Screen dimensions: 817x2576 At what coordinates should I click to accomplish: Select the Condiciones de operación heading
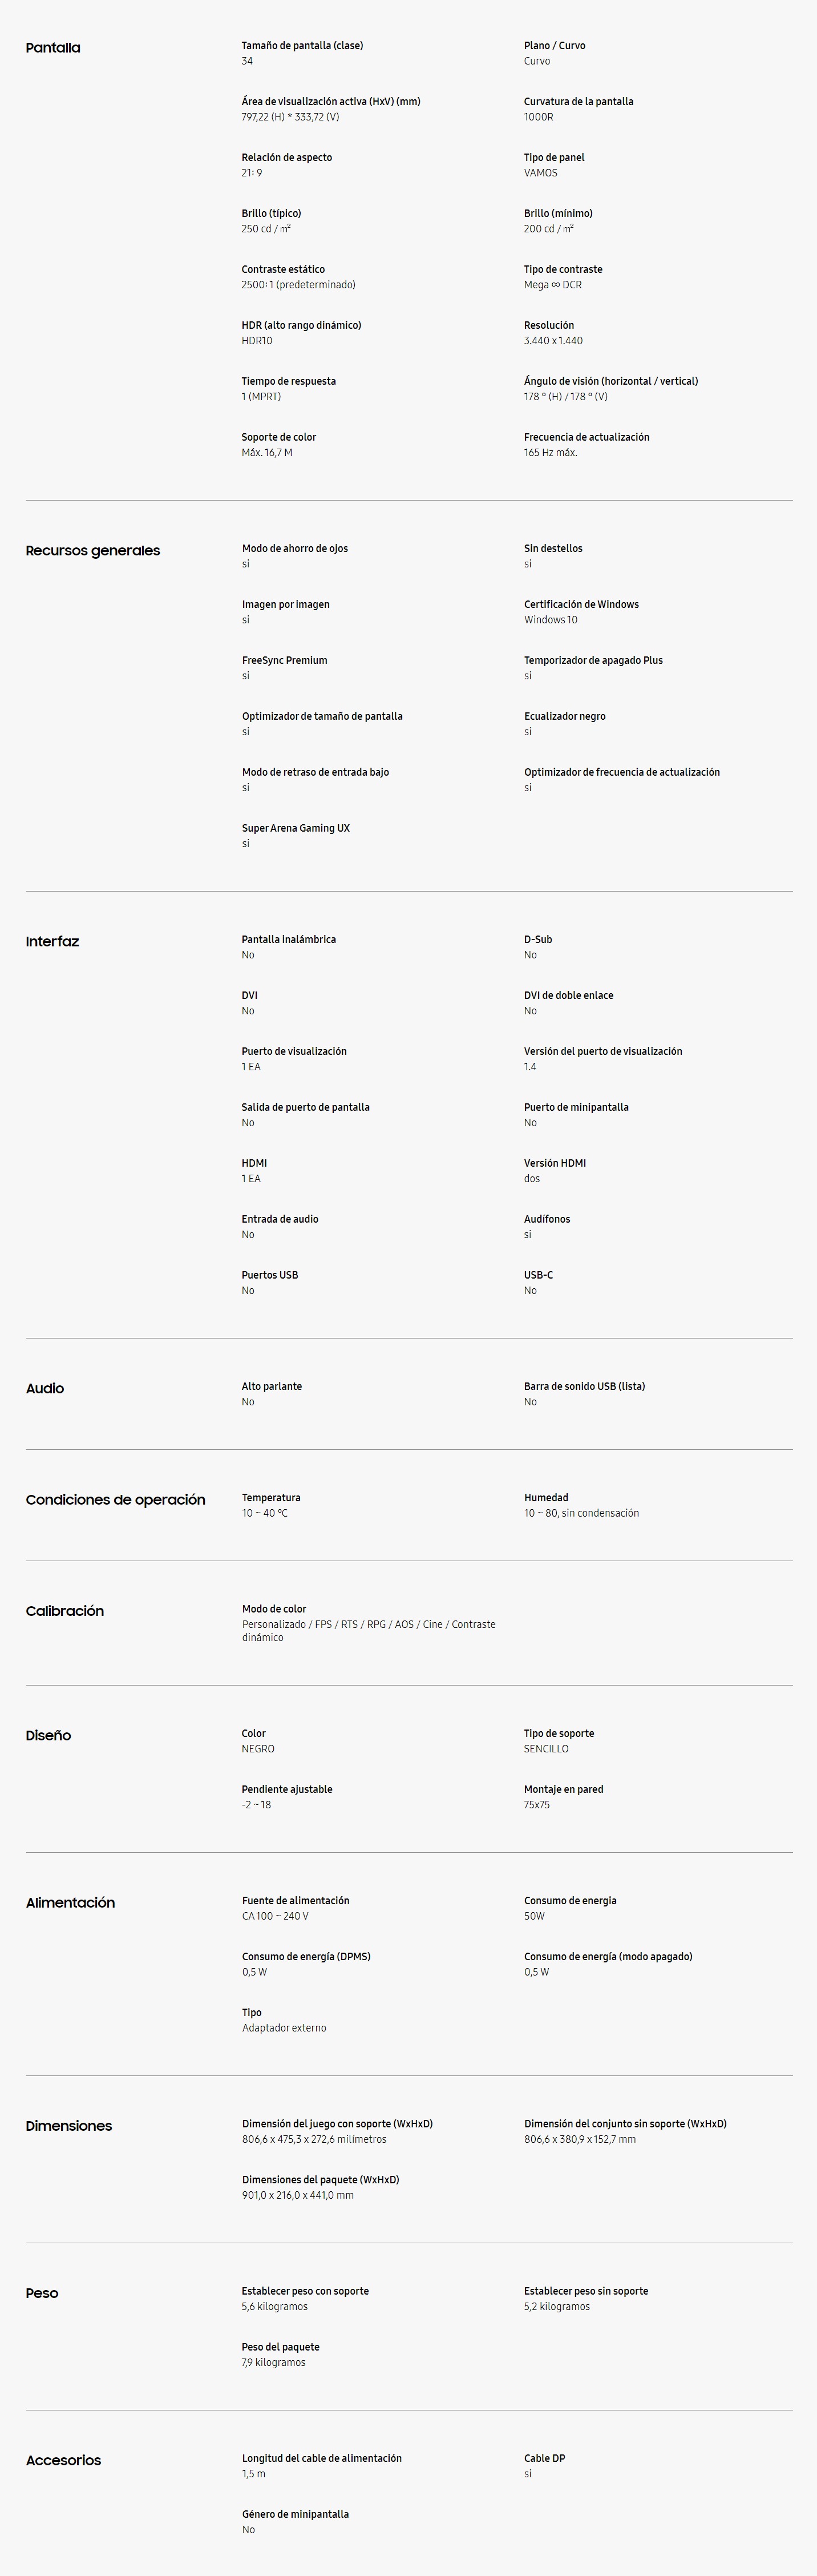115,1500
